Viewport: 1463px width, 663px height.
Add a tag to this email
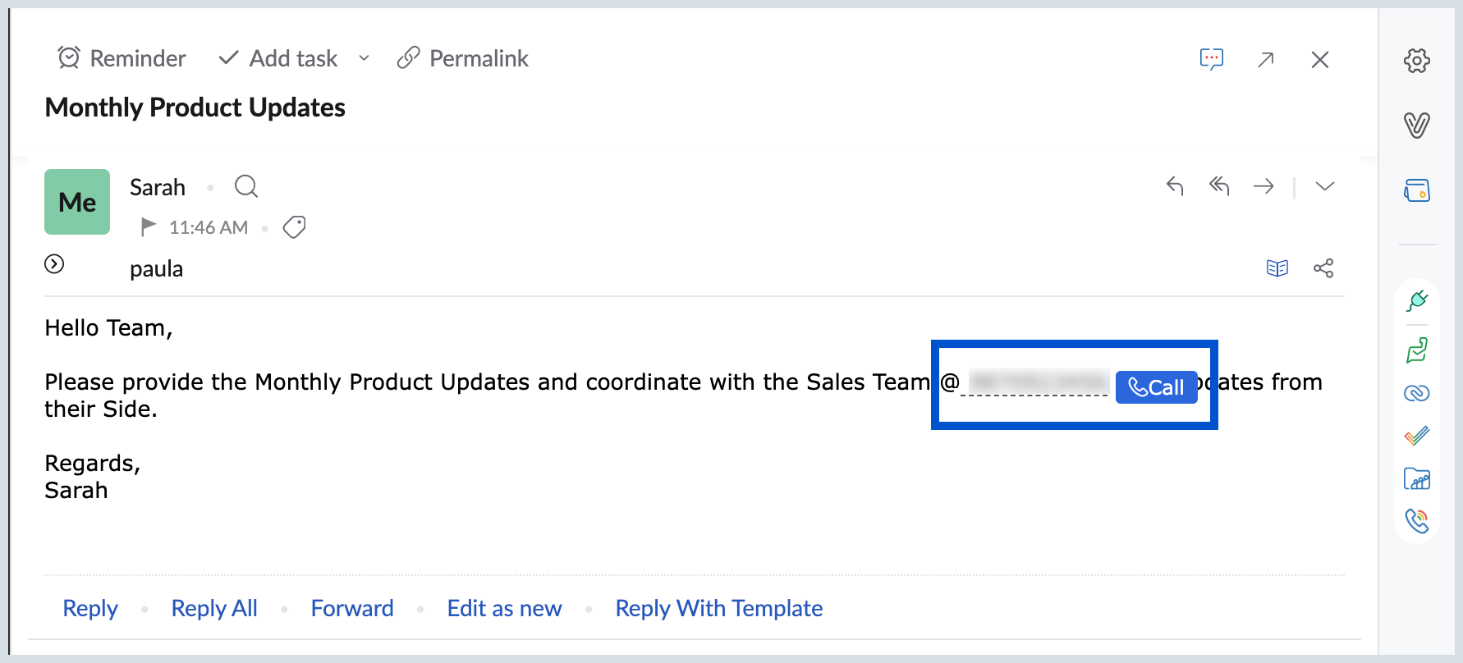pos(294,226)
